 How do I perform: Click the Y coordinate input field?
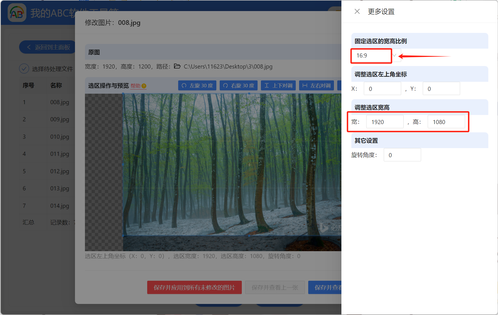click(x=441, y=88)
